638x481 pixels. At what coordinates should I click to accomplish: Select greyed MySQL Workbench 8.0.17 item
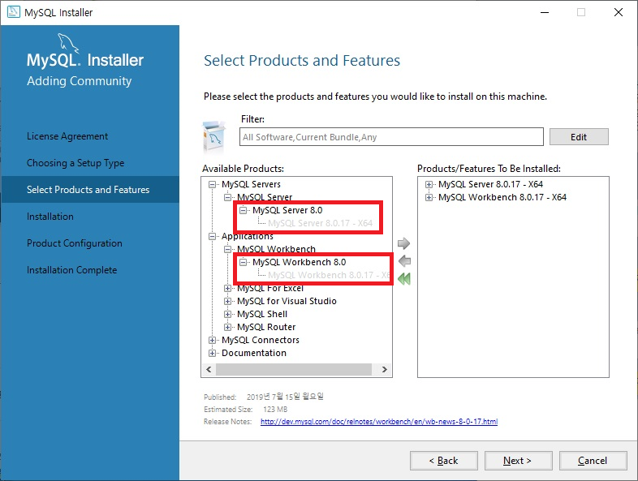[329, 275]
